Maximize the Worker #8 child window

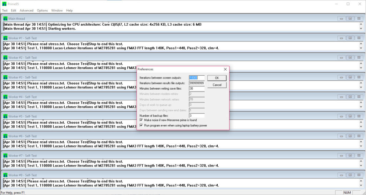350,175
